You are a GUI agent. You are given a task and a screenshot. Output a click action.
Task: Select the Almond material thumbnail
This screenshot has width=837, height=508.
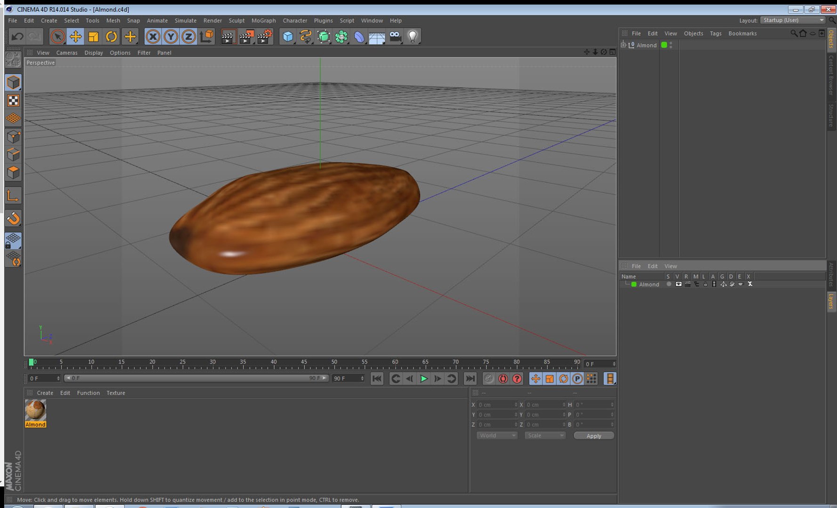pos(35,410)
